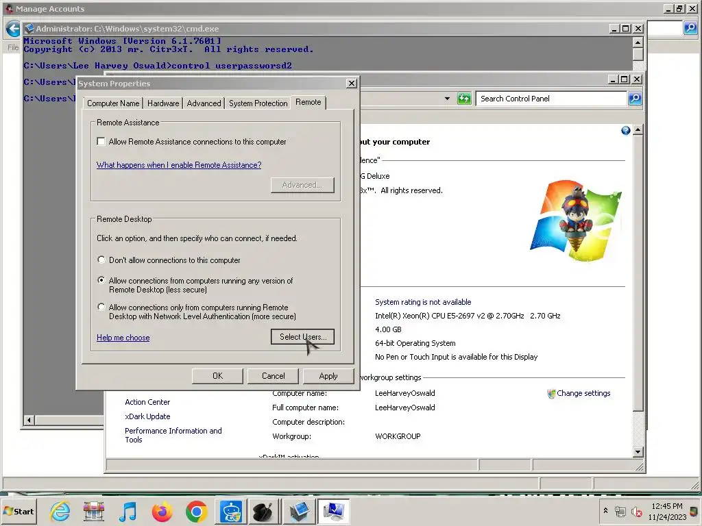Open Performance Information and Tools link

click(173, 435)
